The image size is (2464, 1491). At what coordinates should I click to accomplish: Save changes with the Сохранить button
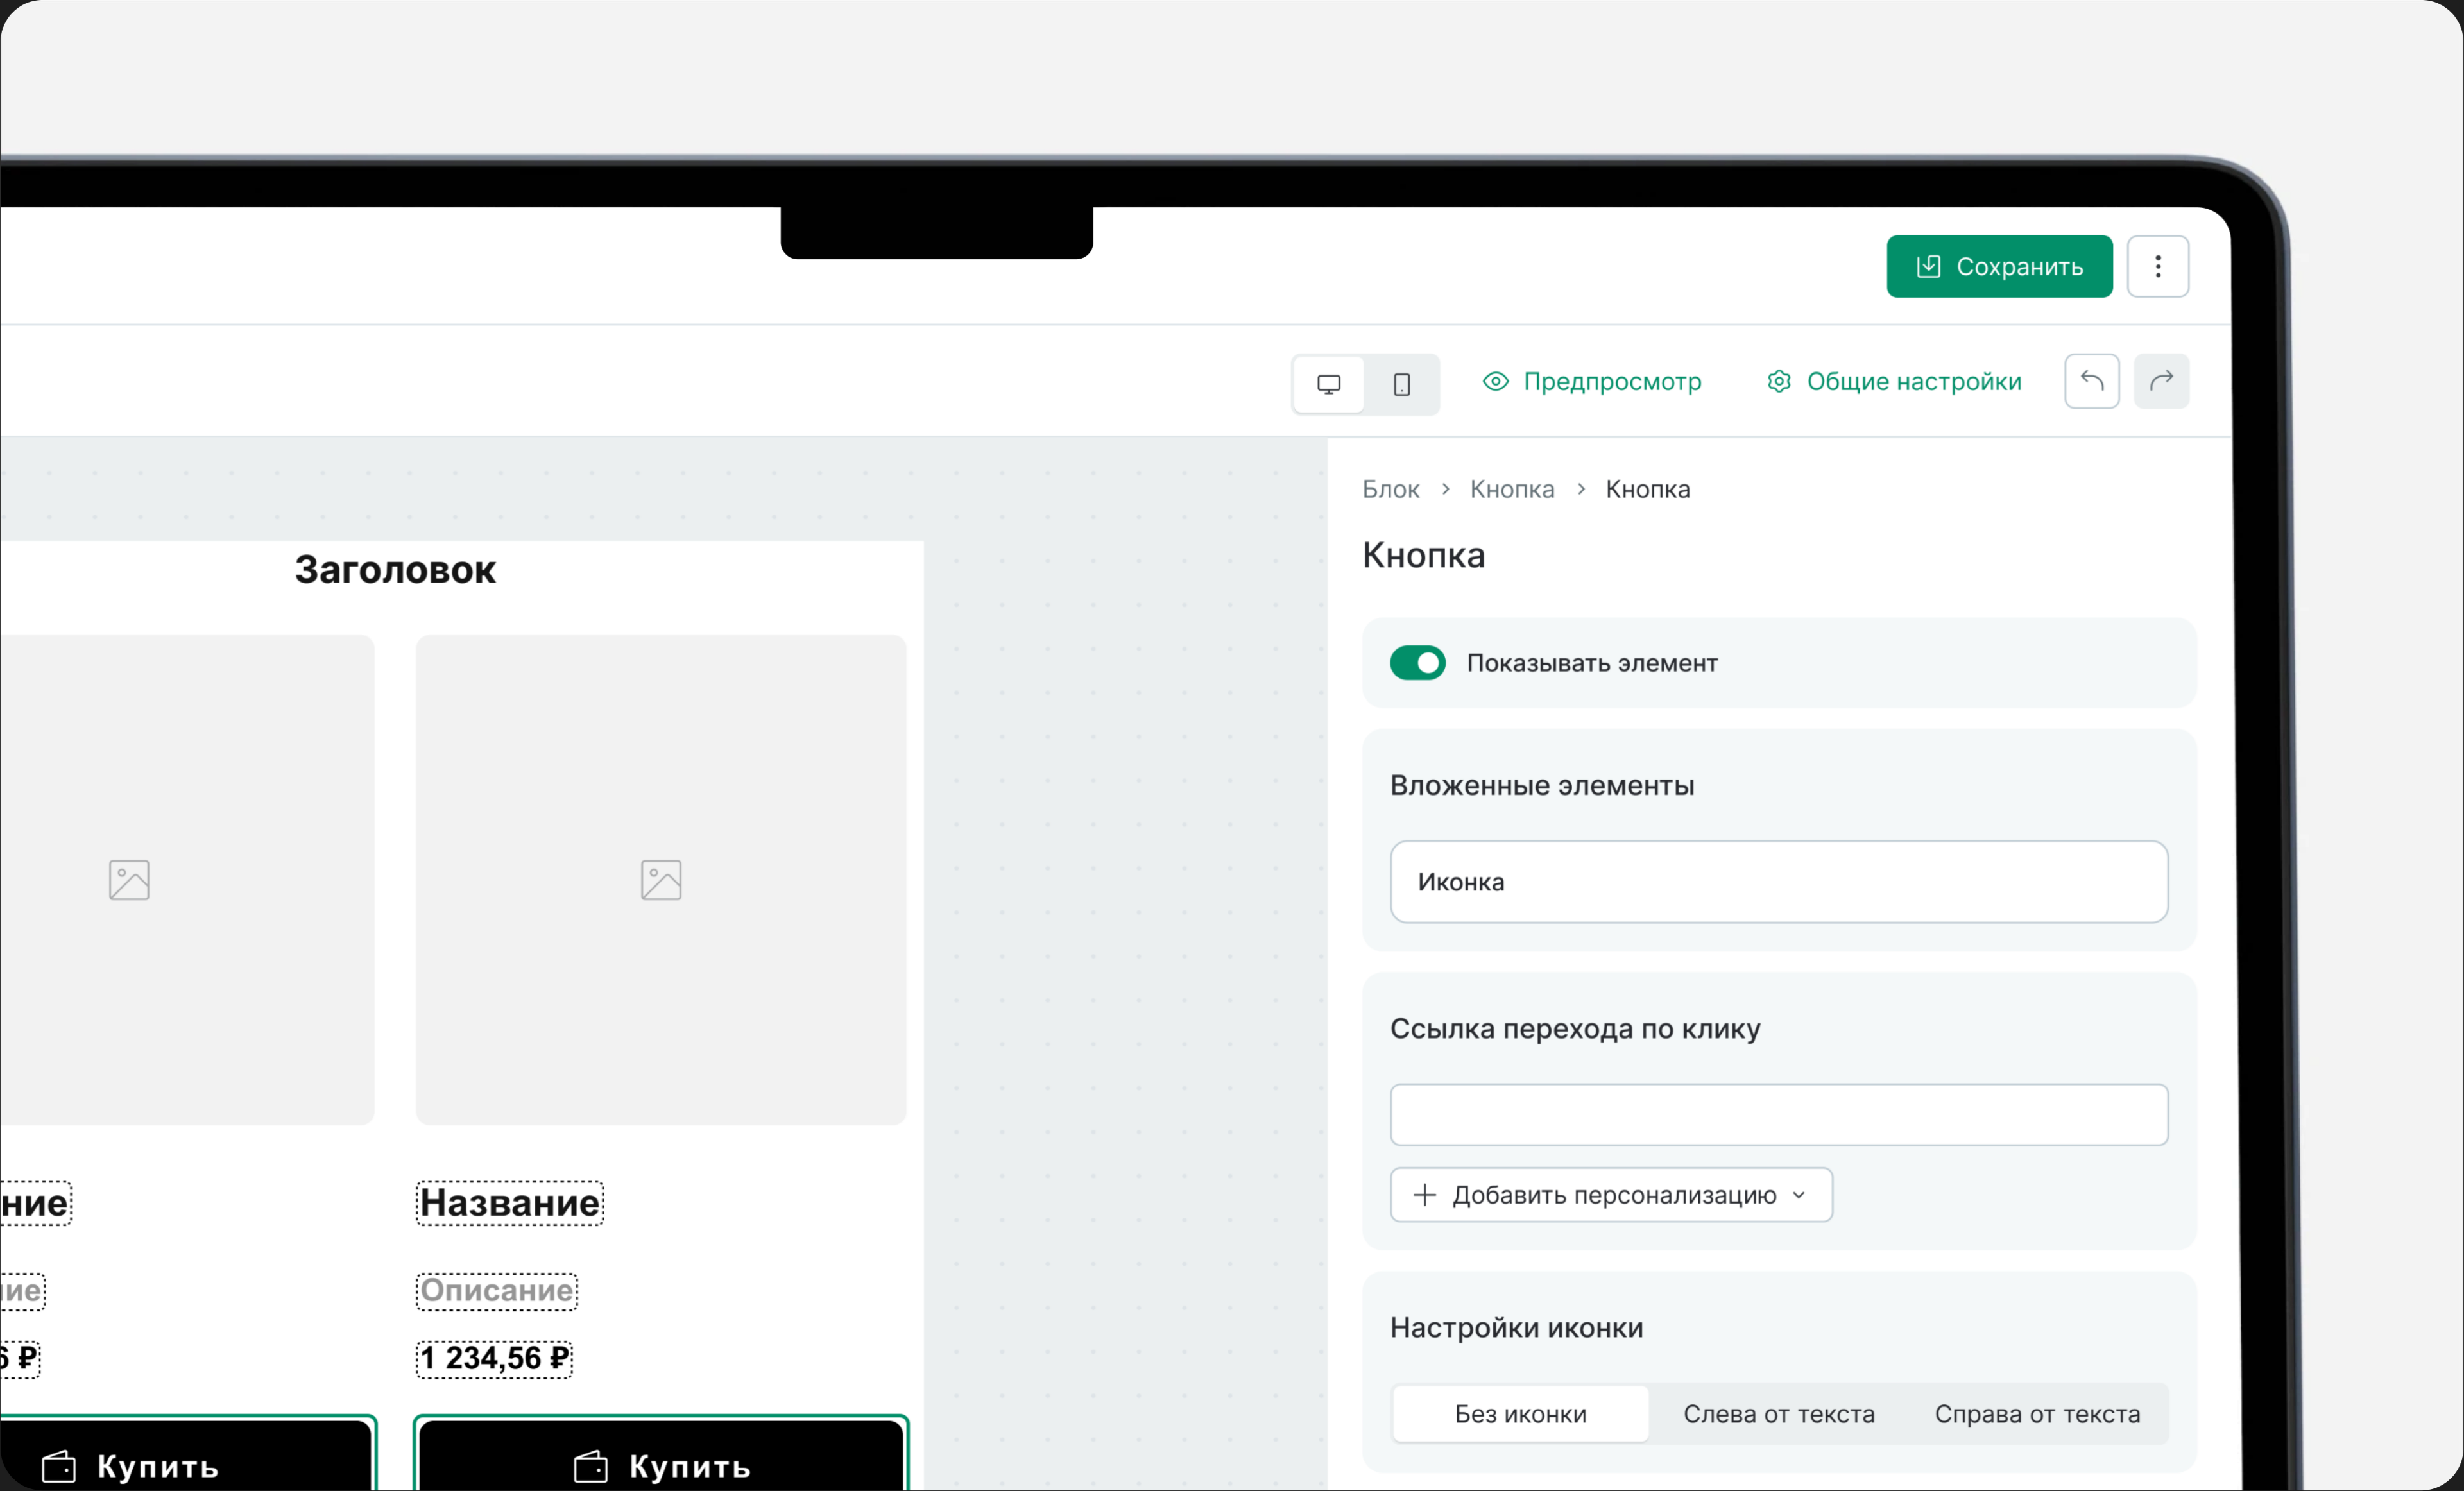tap(2000, 266)
